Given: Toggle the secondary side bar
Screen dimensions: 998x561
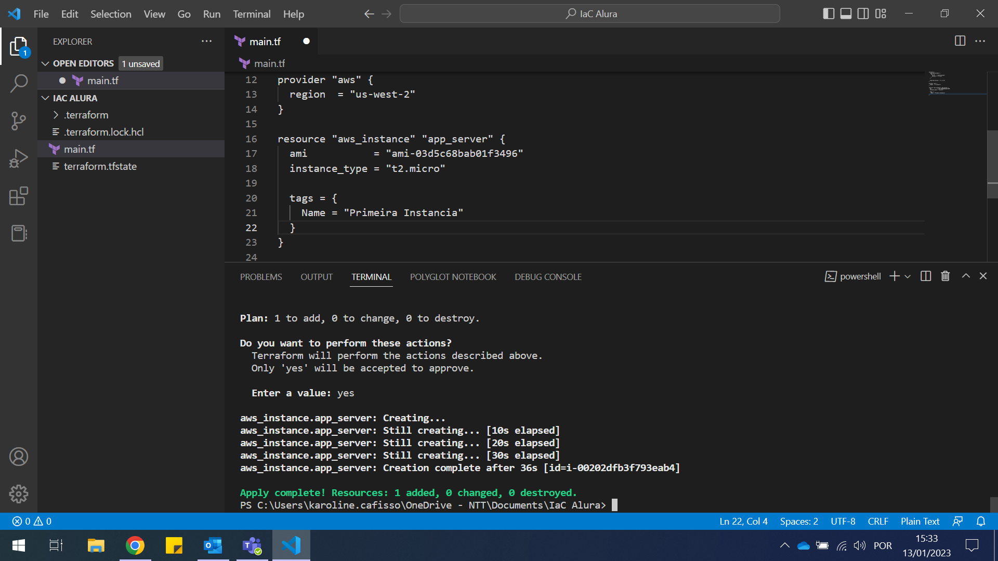Looking at the screenshot, I should coord(863,14).
